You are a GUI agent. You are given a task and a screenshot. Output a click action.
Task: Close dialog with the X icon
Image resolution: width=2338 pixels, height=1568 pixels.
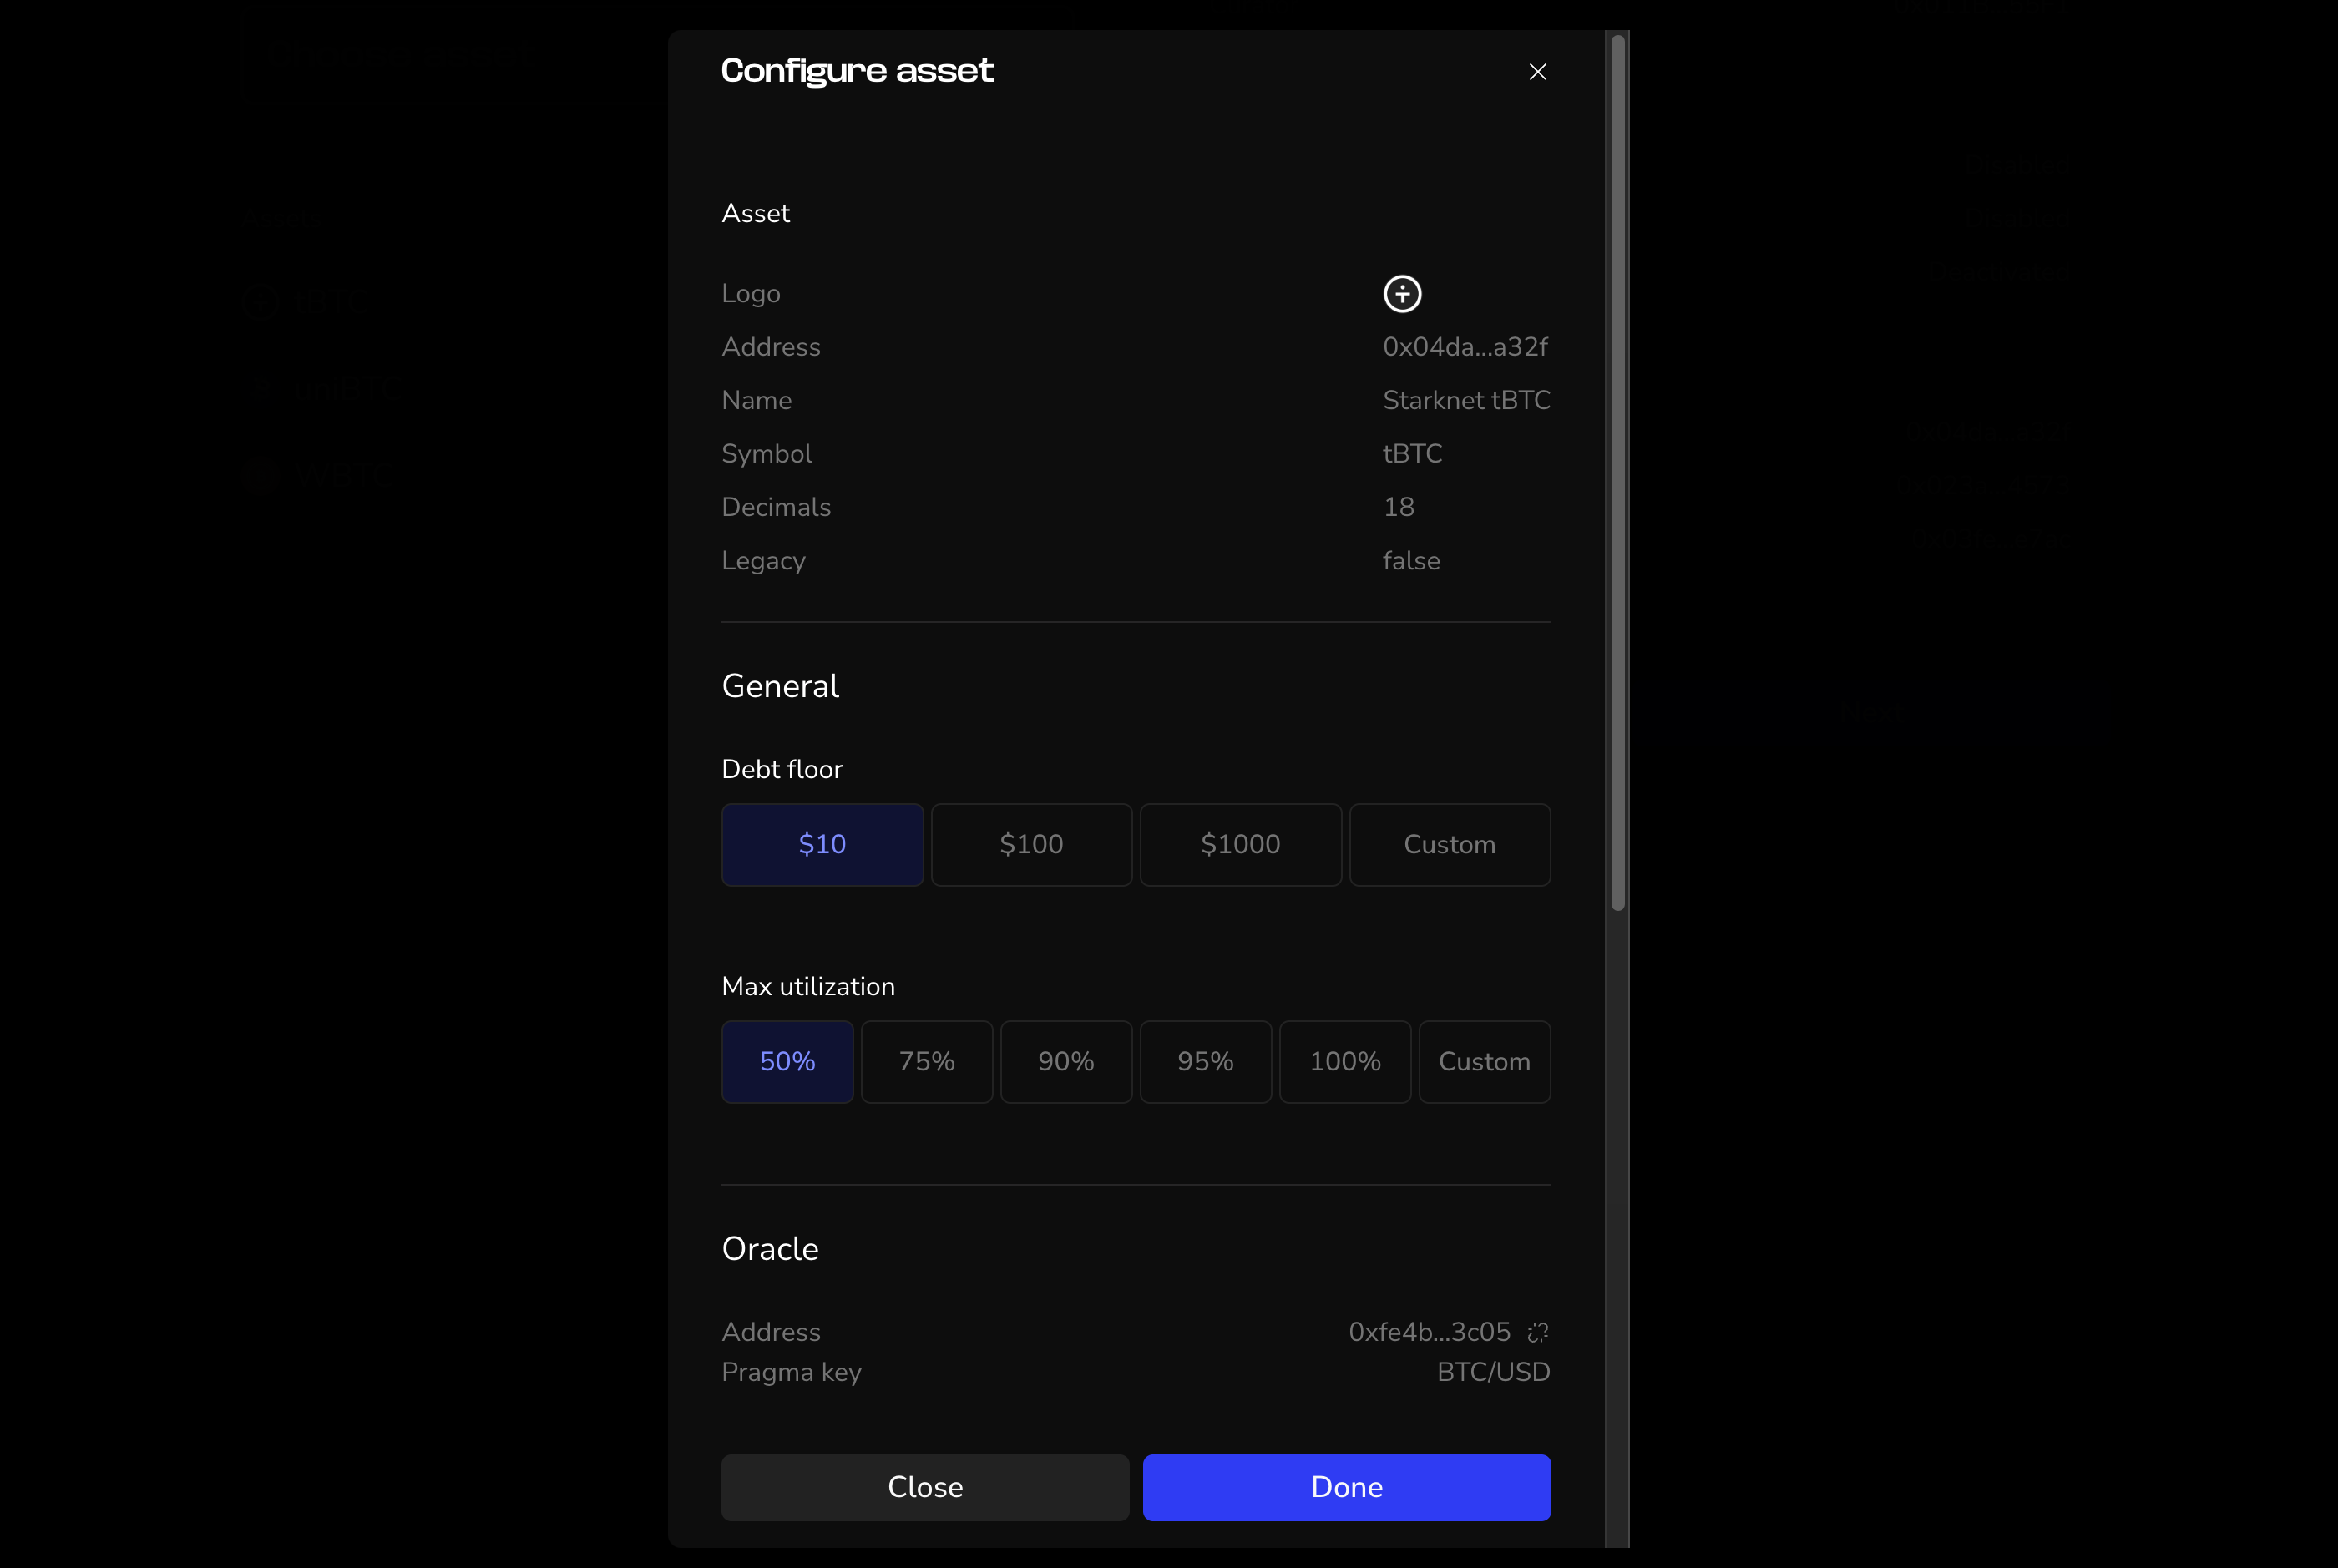click(x=1537, y=72)
